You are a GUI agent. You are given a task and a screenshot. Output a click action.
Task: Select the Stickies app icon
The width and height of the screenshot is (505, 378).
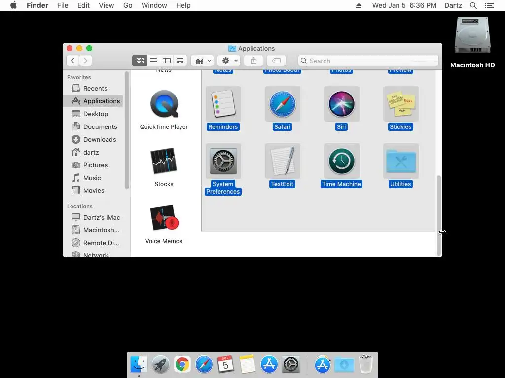point(400,104)
